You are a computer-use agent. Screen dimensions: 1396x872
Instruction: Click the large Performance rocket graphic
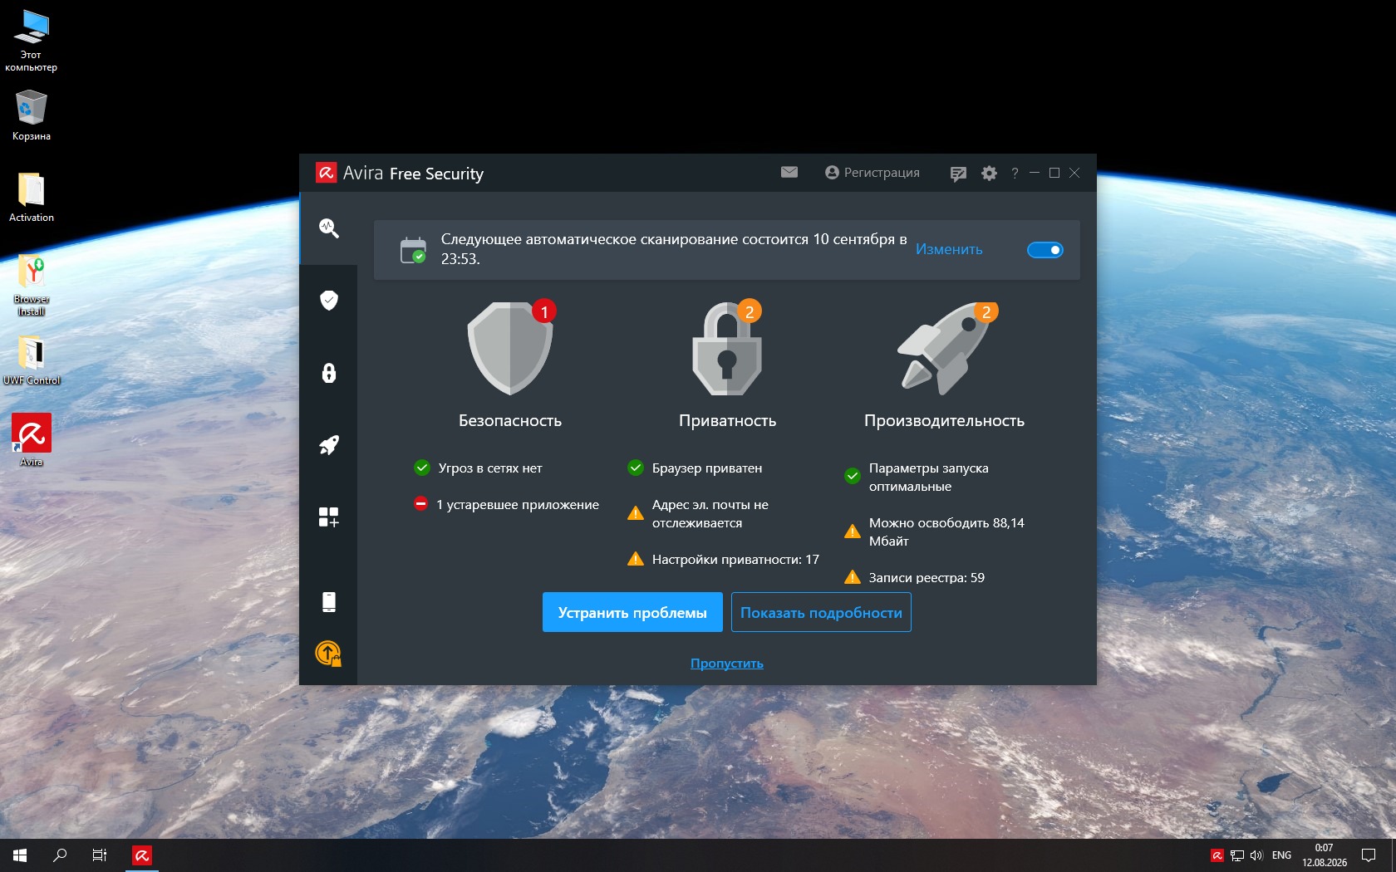(x=946, y=347)
